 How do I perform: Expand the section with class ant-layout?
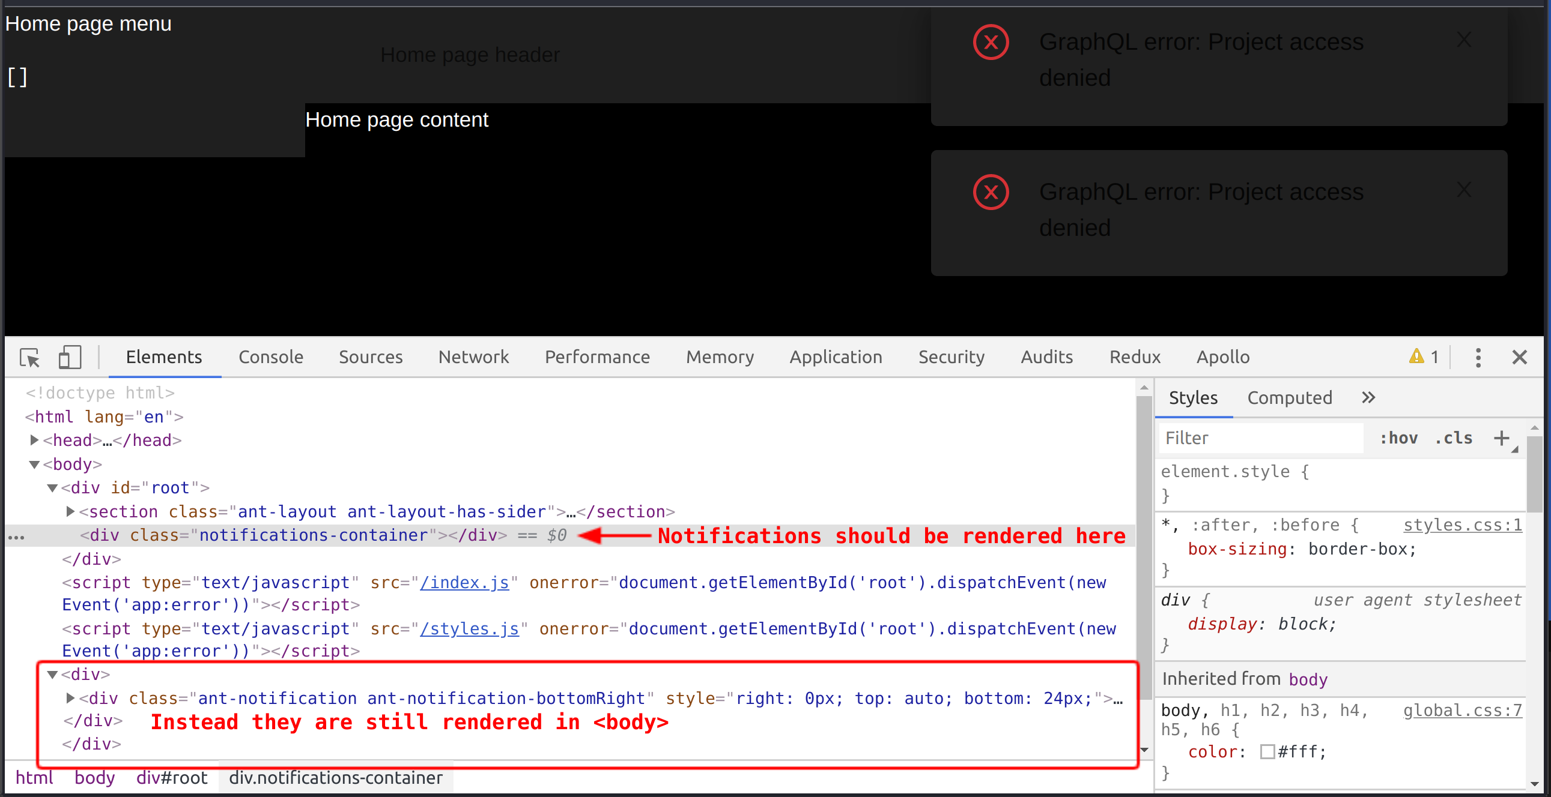click(70, 511)
